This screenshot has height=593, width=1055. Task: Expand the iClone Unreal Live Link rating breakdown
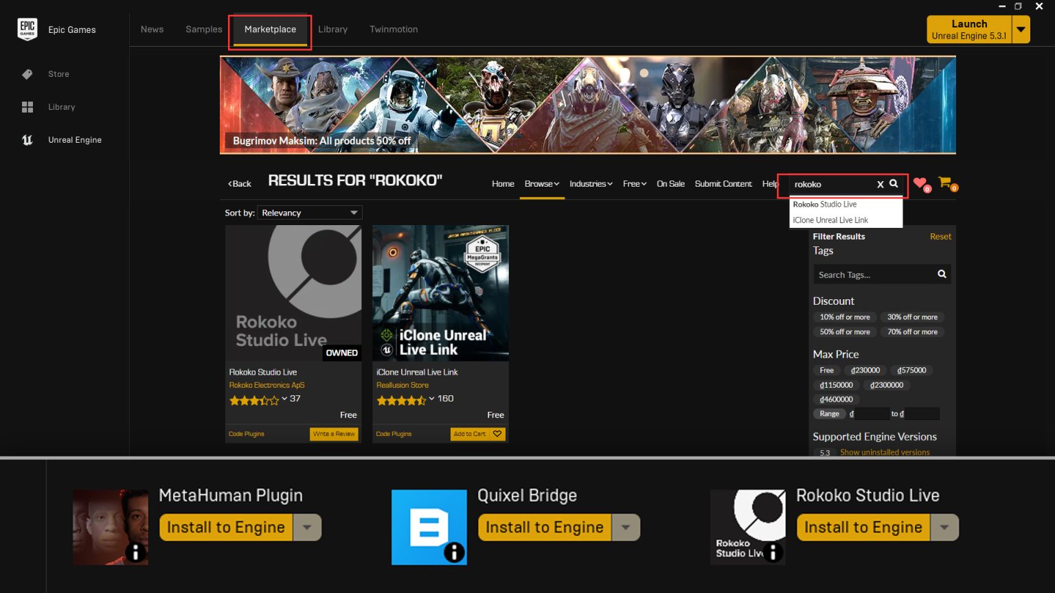(431, 399)
